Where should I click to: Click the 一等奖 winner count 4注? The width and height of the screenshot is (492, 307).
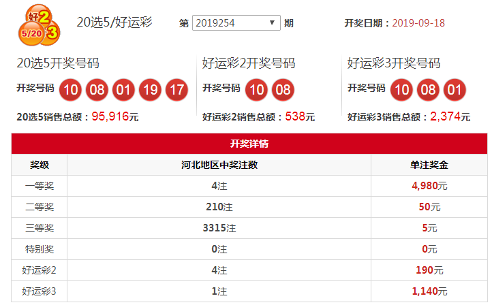pyautogui.click(x=219, y=186)
